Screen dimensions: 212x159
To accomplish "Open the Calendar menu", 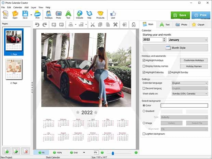I will click(x=17, y=7).
